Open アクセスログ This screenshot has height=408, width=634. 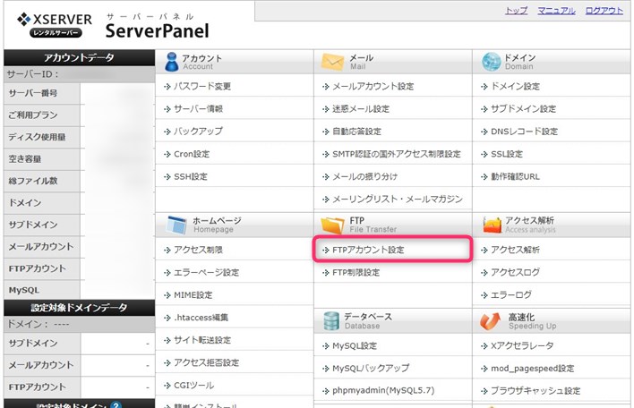[x=515, y=272]
